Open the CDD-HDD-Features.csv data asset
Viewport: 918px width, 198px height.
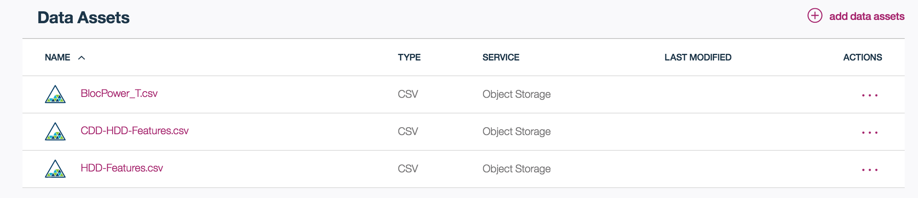pos(135,131)
